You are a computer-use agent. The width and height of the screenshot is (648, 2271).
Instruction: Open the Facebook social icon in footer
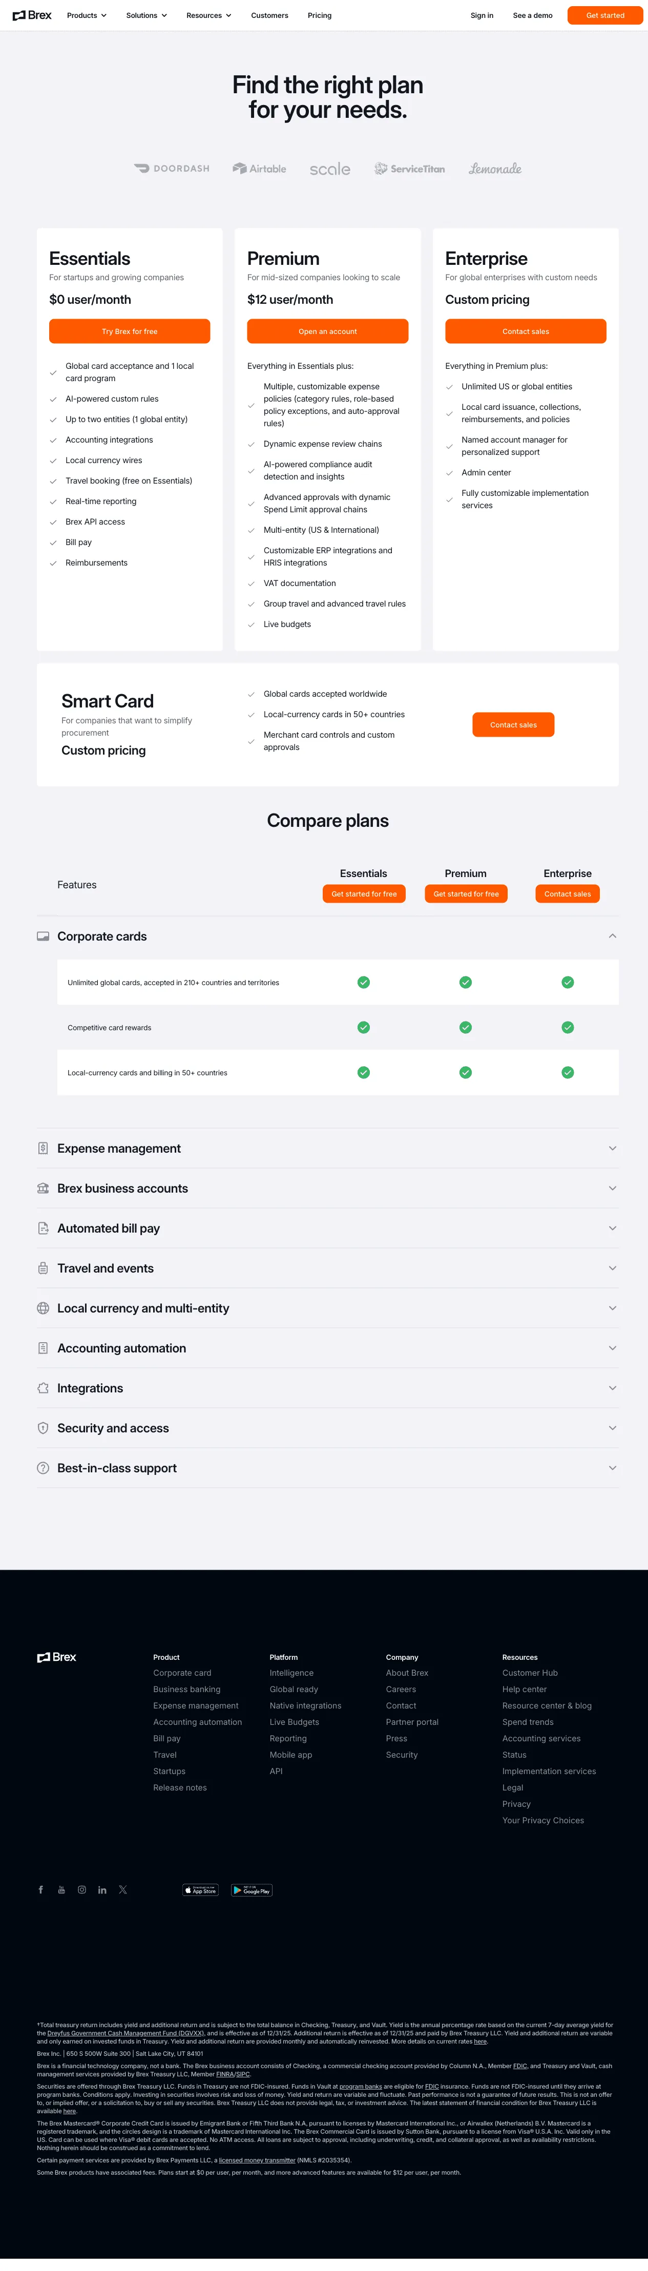point(40,1889)
